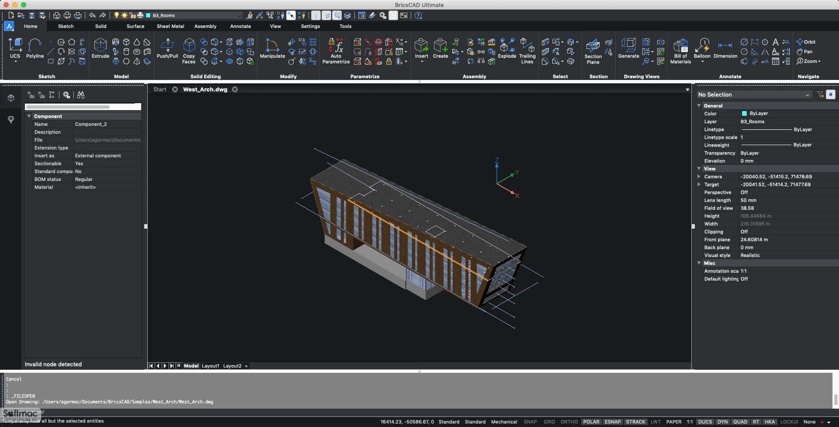Click the Insert component tool
This screenshot has height=427, width=839.
421,49
